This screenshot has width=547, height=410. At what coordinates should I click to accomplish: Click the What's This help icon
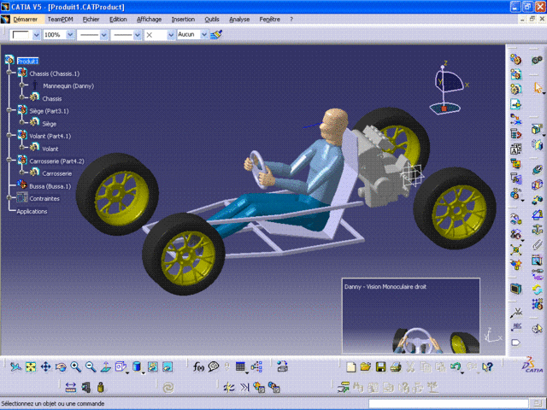pos(487,367)
